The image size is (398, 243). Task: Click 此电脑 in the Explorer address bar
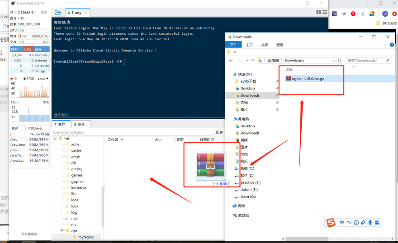pos(273,61)
